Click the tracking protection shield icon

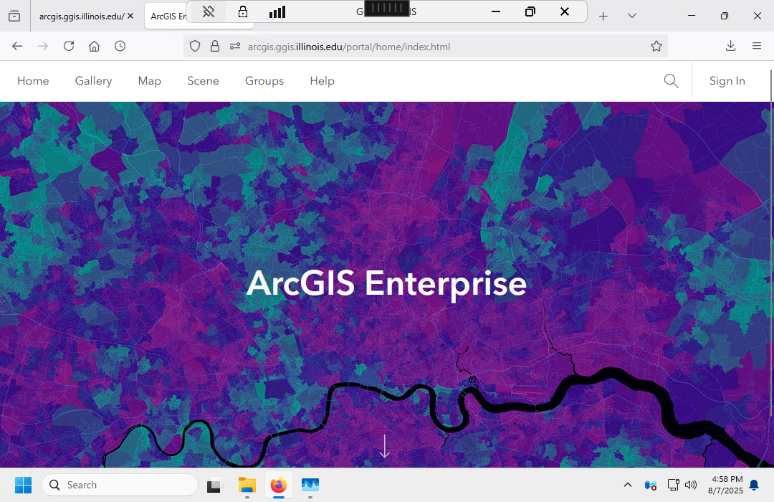click(194, 46)
